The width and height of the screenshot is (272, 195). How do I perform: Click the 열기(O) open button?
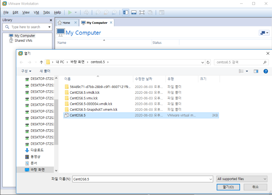(228, 187)
